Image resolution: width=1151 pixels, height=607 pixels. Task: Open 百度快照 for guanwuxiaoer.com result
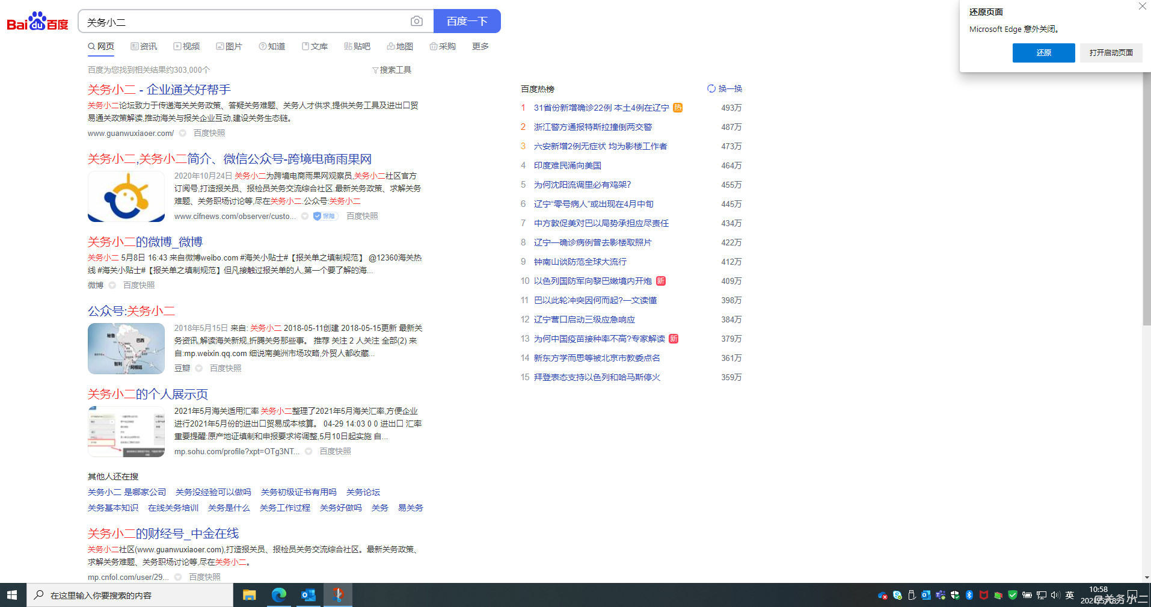[x=209, y=133]
